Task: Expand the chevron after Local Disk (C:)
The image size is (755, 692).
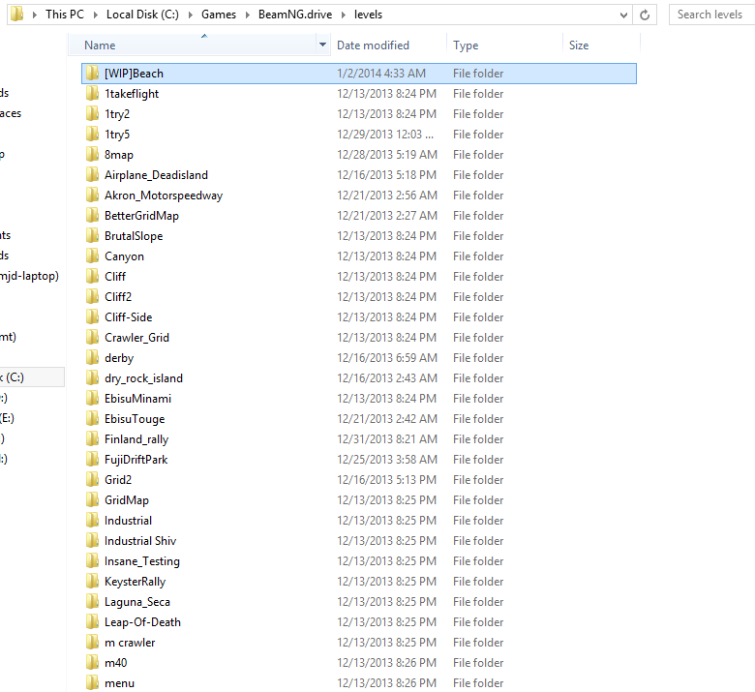Action: coord(191,15)
